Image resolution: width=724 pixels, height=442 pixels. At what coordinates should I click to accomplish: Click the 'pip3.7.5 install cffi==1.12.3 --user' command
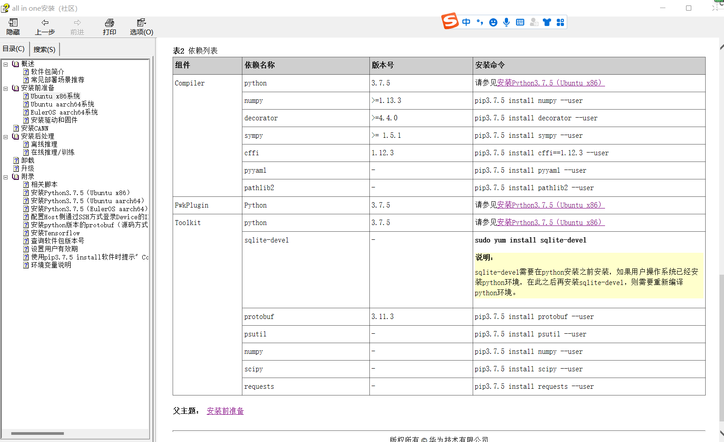coord(542,153)
